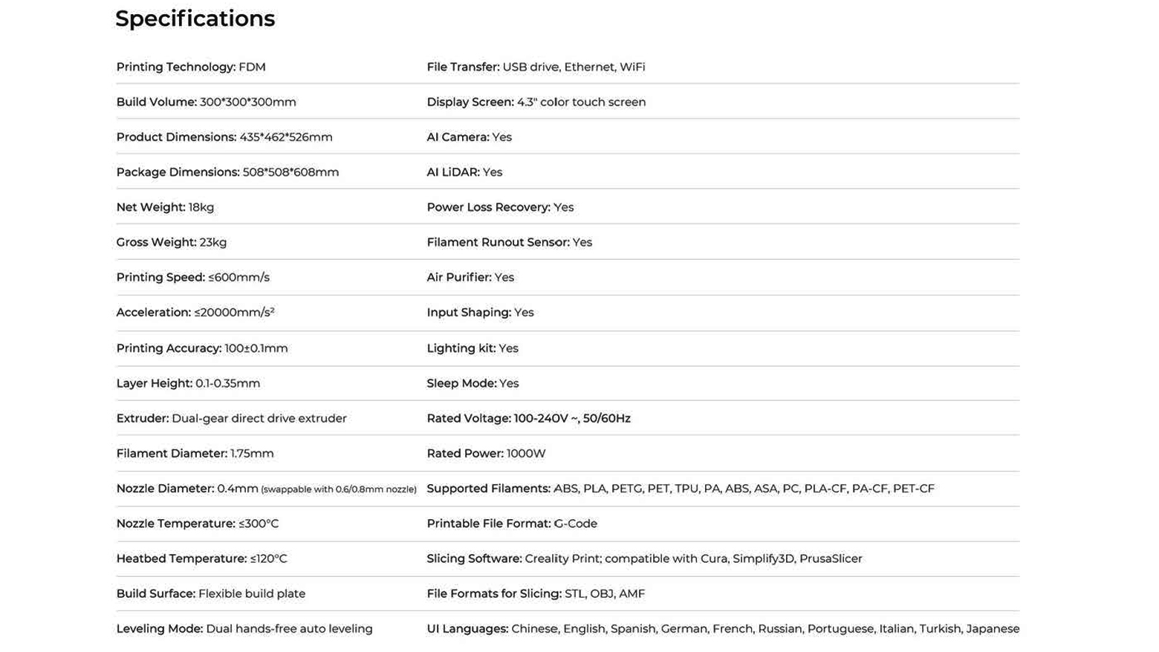The width and height of the screenshot is (1159, 652).
Task: Click the Display Screen 4.3" touch screen text
Action: click(x=536, y=102)
